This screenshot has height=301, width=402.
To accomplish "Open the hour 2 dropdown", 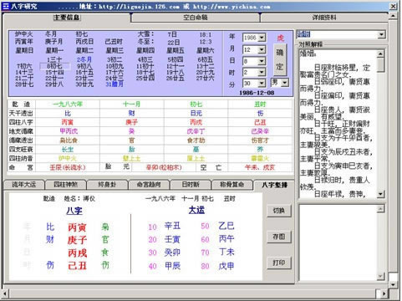I will [262, 72].
